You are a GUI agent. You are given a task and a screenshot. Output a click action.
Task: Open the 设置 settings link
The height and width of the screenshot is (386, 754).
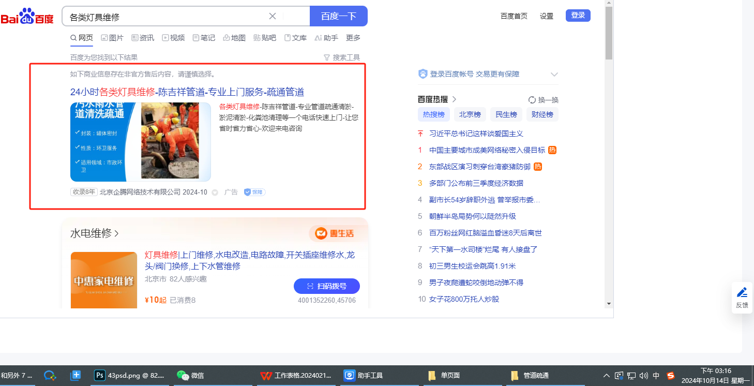point(547,16)
